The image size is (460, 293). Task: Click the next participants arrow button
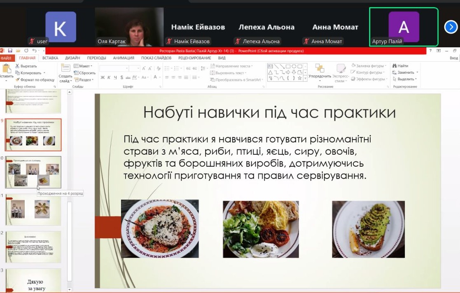click(x=451, y=27)
